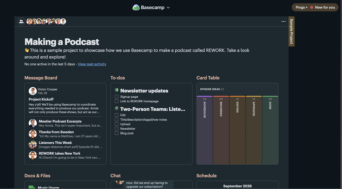Open the three-dot project options menu

point(283,21)
